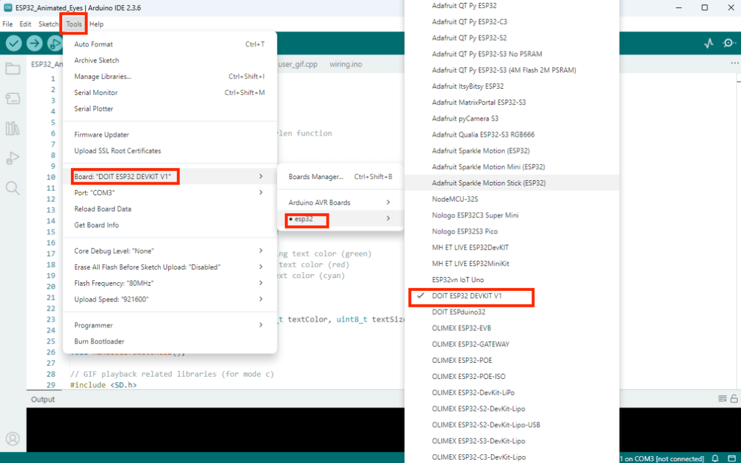741x463 pixels.
Task: Open the Sketch menu
Action: click(48, 24)
